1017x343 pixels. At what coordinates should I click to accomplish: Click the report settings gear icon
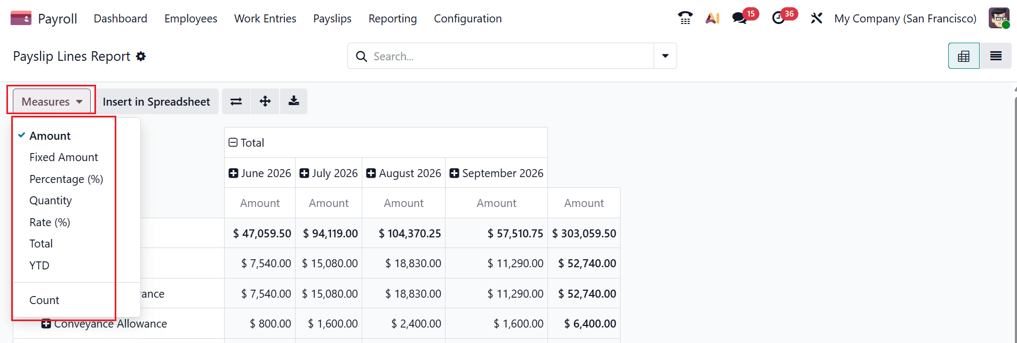point(141,56)
